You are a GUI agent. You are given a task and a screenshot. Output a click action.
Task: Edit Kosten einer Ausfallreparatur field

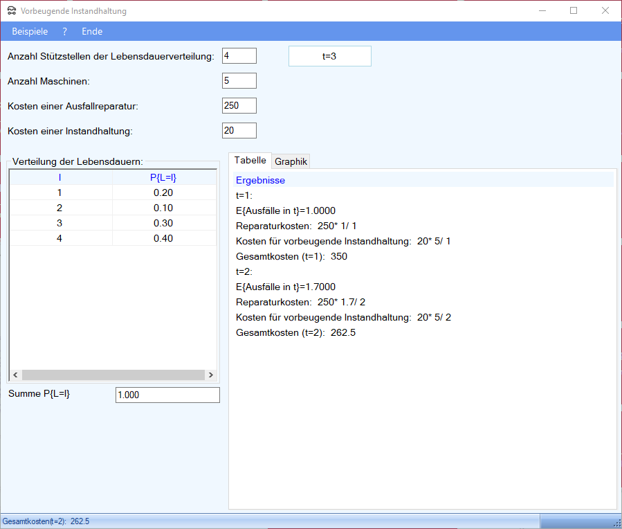[x=239, y=106]
